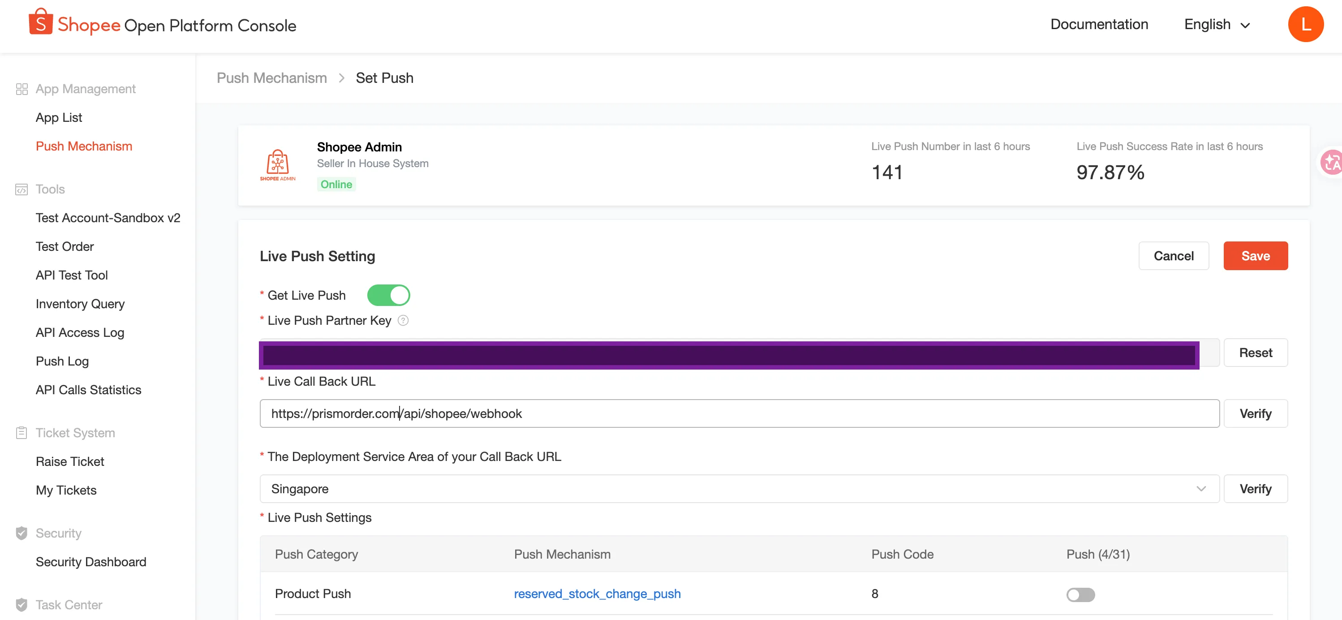Open Security Dashboard
Screen dimensions: 1342x620
tap(91, 562)
